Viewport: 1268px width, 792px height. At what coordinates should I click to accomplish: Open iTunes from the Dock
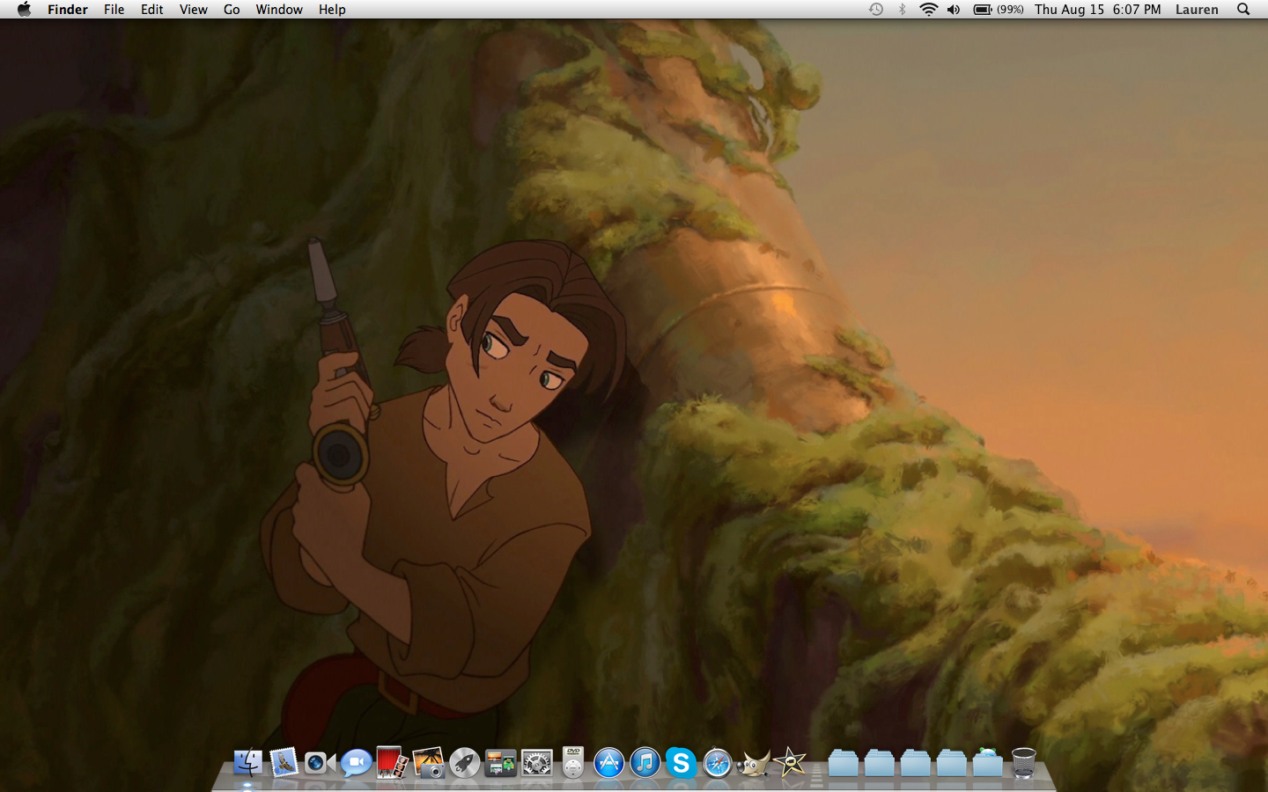tap(645, 762)
